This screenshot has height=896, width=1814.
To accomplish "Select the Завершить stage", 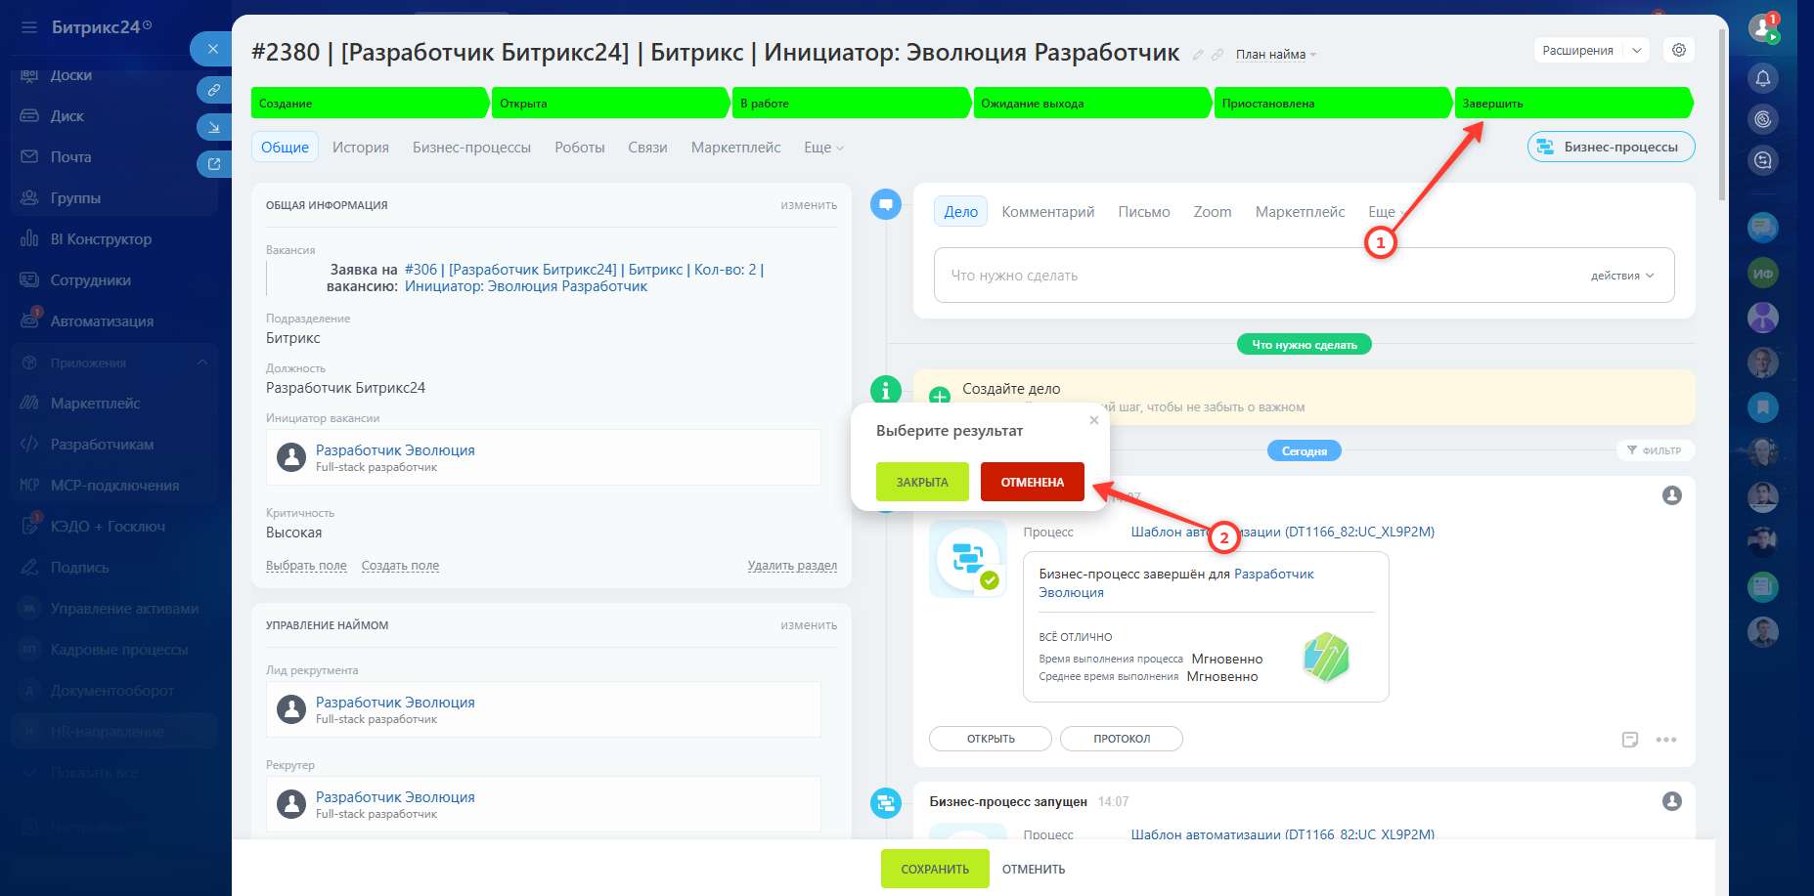I will pos(1573,103).
